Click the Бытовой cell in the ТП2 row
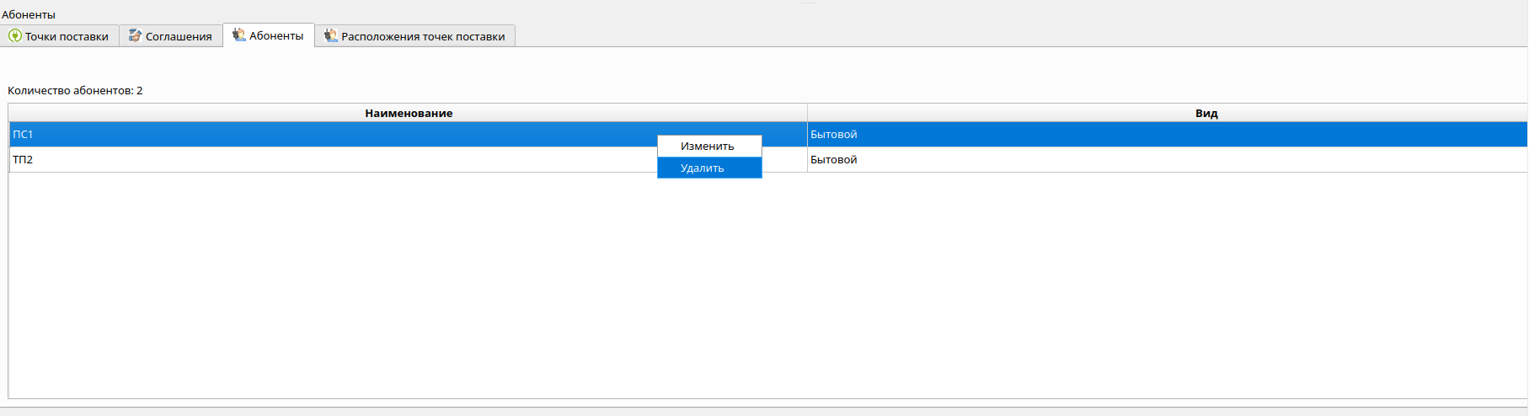This screenshot has width=1529, height=416. tap(834, 160)
